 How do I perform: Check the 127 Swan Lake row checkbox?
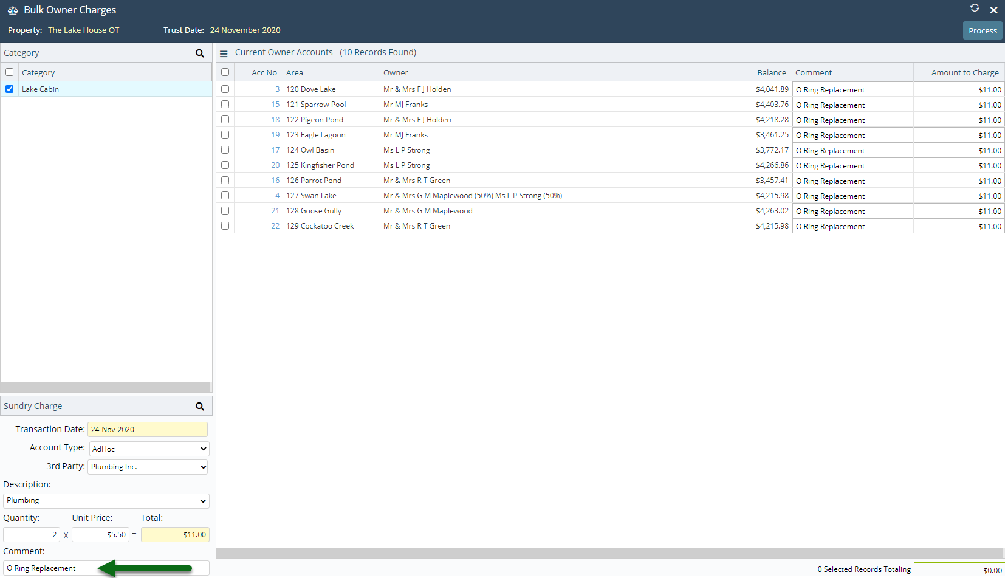click(225, 195)
